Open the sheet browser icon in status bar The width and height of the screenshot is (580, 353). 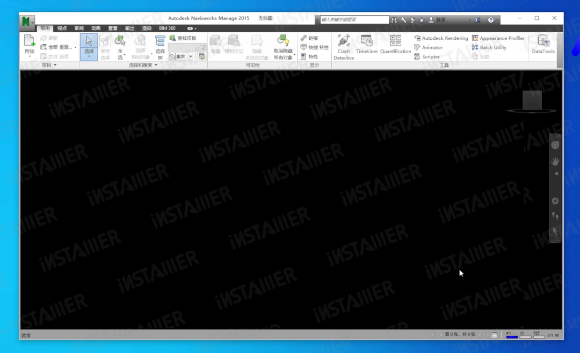click(494, 335)
